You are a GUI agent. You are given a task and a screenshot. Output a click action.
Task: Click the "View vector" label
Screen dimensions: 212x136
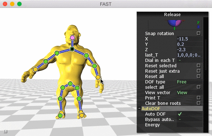(158, 92)
